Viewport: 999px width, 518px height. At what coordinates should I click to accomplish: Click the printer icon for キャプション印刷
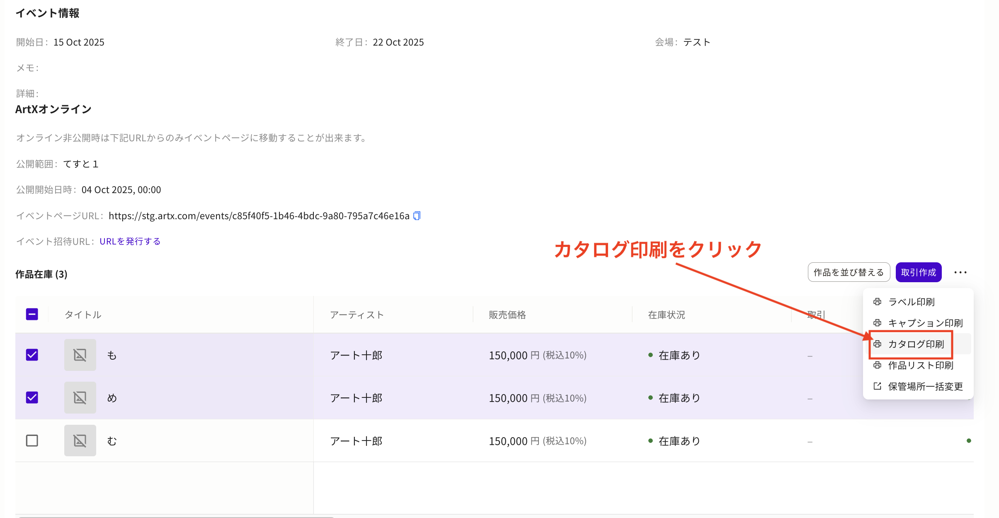(877, 323)
